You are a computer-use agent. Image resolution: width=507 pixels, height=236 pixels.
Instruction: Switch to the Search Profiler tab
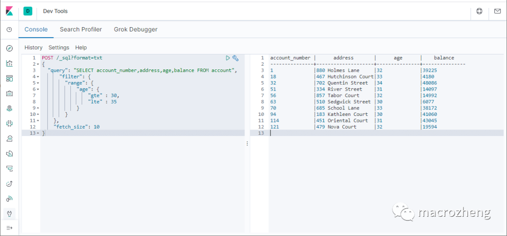[x=81, y=29]
